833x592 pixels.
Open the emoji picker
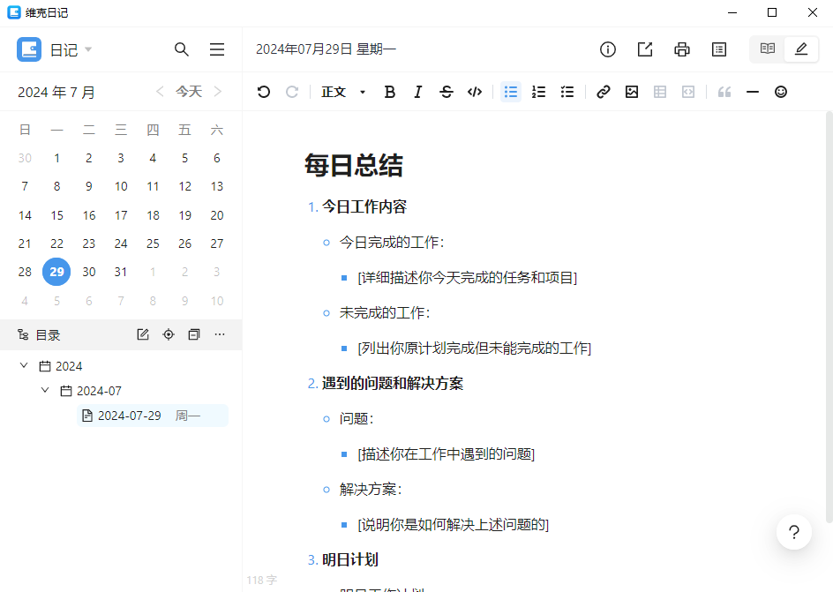[x=781, y=92]
